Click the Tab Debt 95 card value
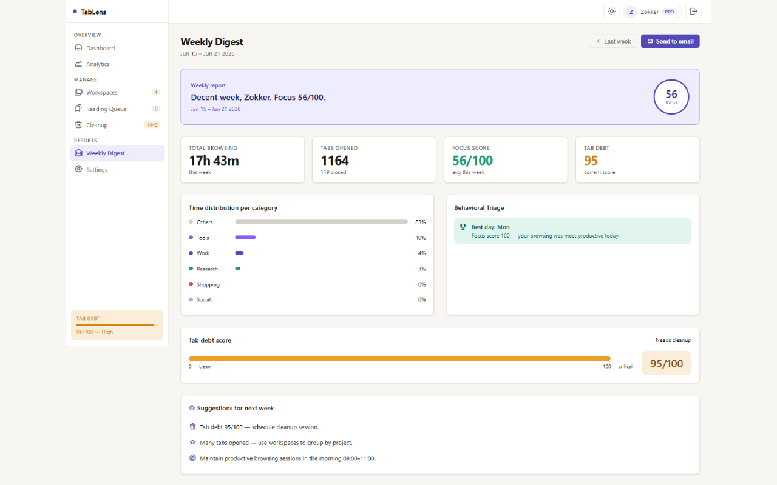This screenshot has width=777, height=485. click(591, 161)
